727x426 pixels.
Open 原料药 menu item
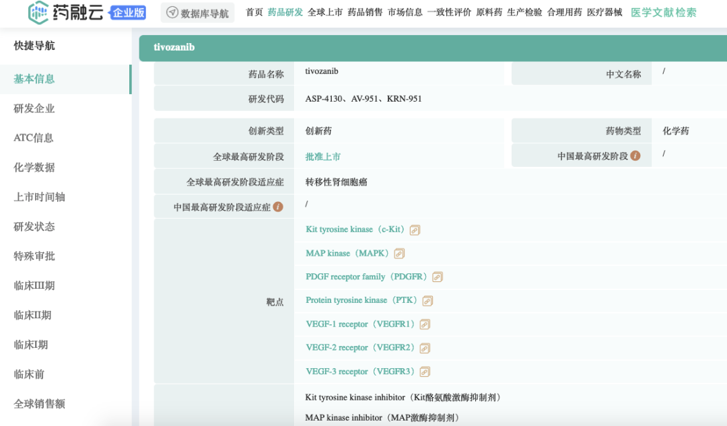point(489,13)
